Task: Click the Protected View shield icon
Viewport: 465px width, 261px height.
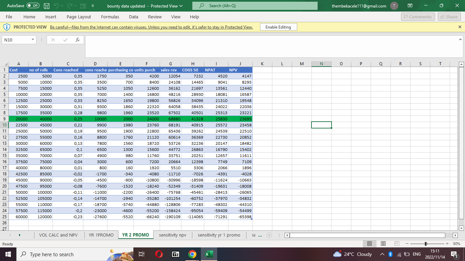Action: pyautogui.click(x=7, y=27)
